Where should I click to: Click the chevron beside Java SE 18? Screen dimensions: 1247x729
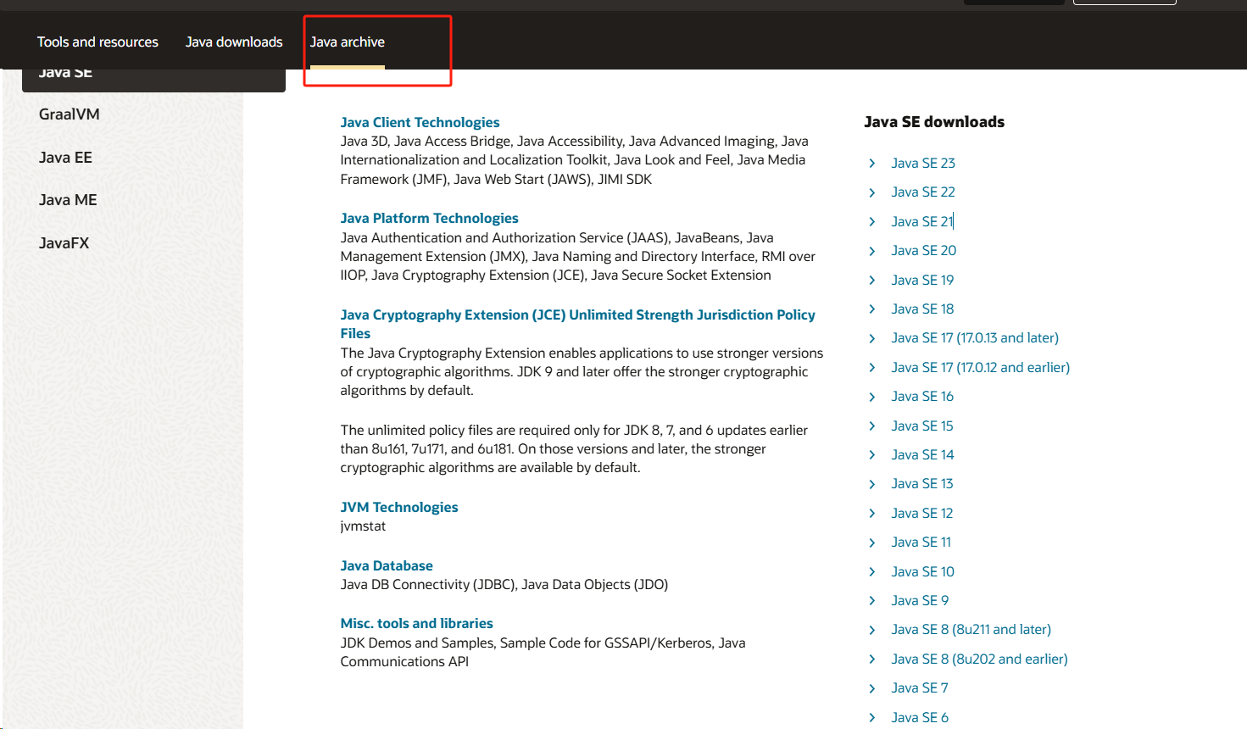[x=872, y=309]
